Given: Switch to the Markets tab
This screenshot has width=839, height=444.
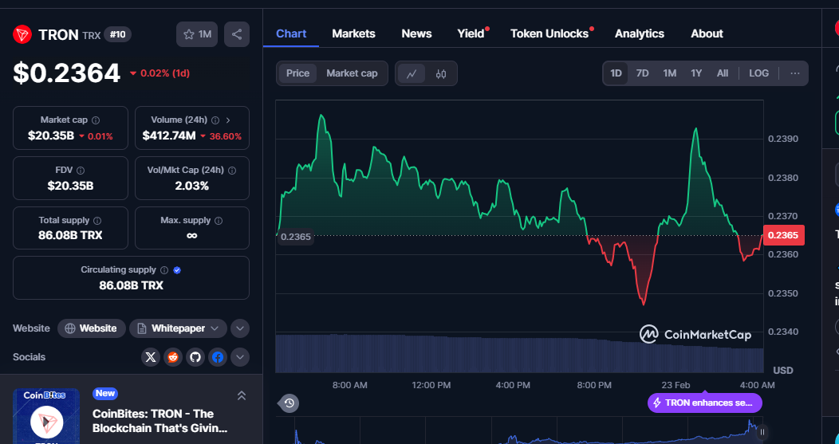Looking at the screenshot, I should tap(353, 33).
